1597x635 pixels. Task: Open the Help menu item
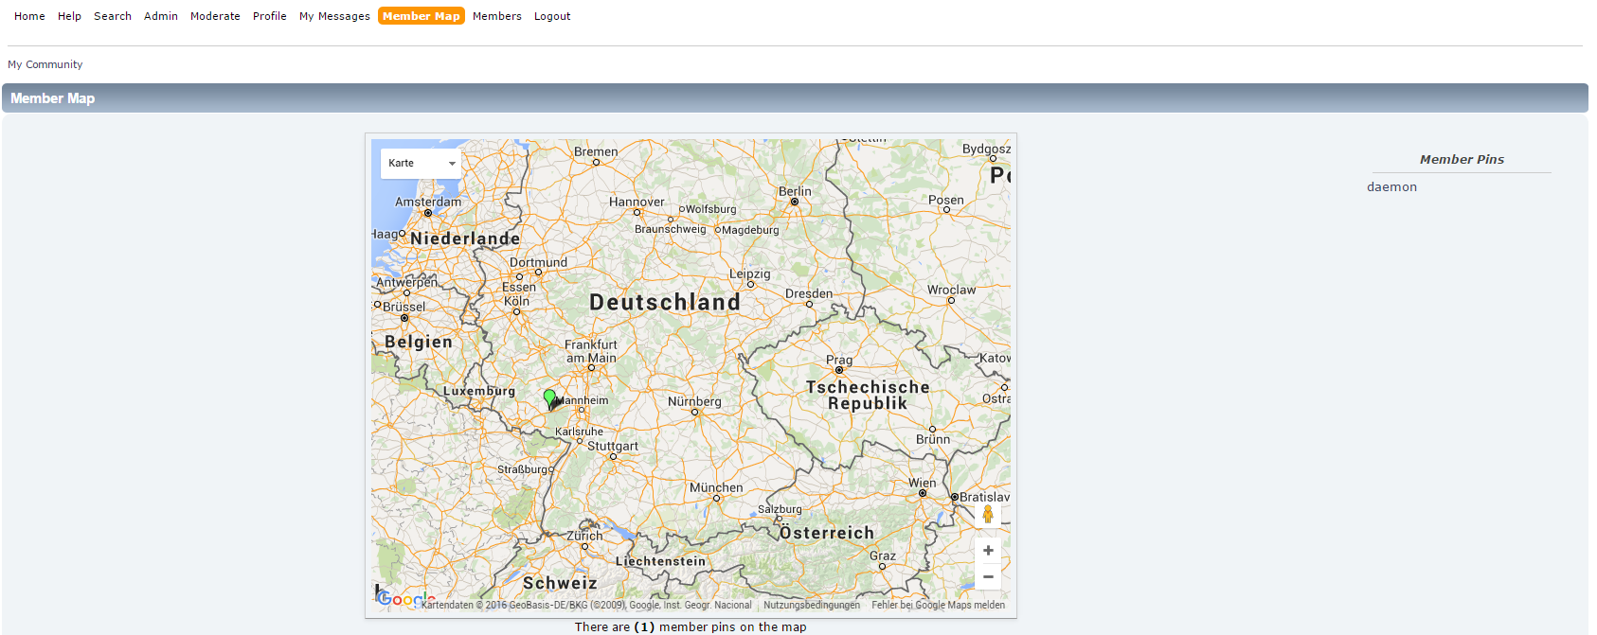(69, 16)
